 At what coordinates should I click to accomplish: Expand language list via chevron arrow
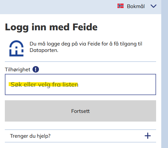point(154,6)
